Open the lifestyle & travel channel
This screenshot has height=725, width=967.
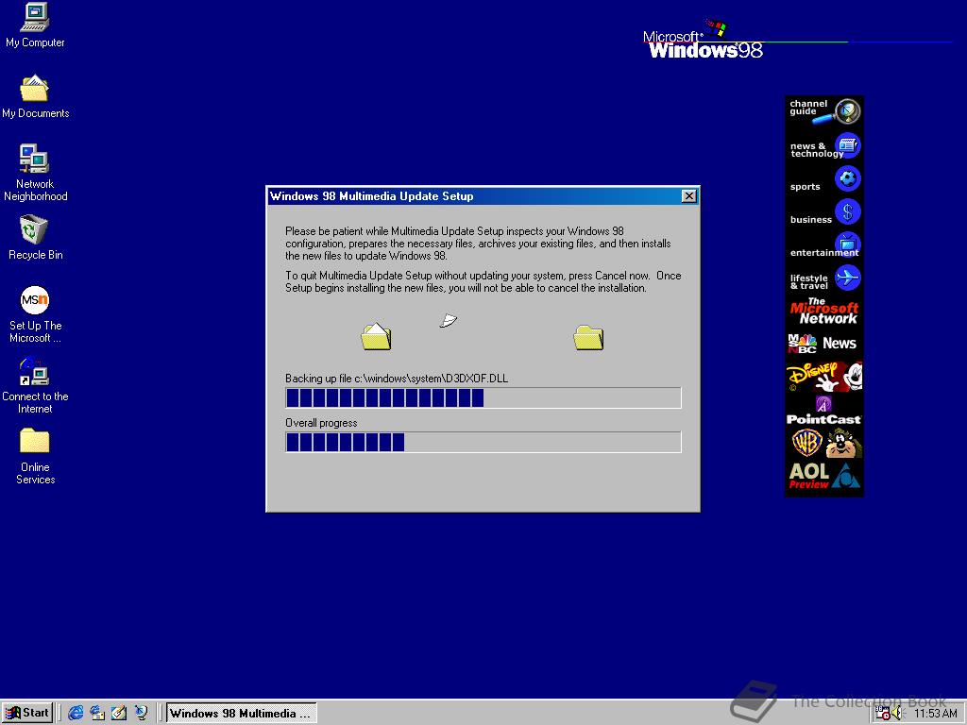coord(823,278)
